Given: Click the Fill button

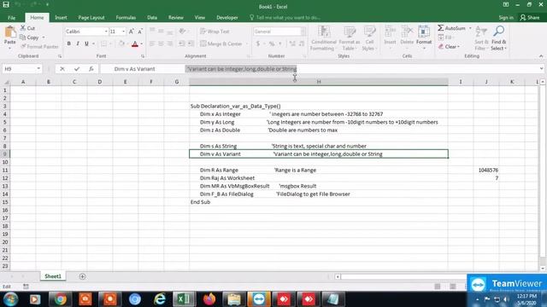Looking at the screenshot, I should (x=445, y=38).
